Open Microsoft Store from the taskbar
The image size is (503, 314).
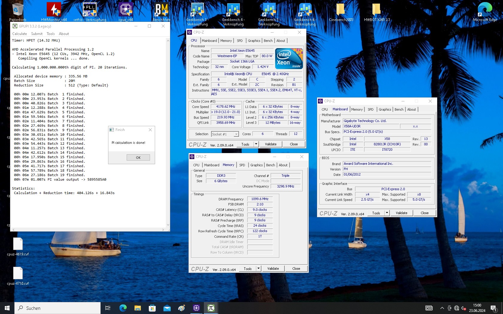152,308
